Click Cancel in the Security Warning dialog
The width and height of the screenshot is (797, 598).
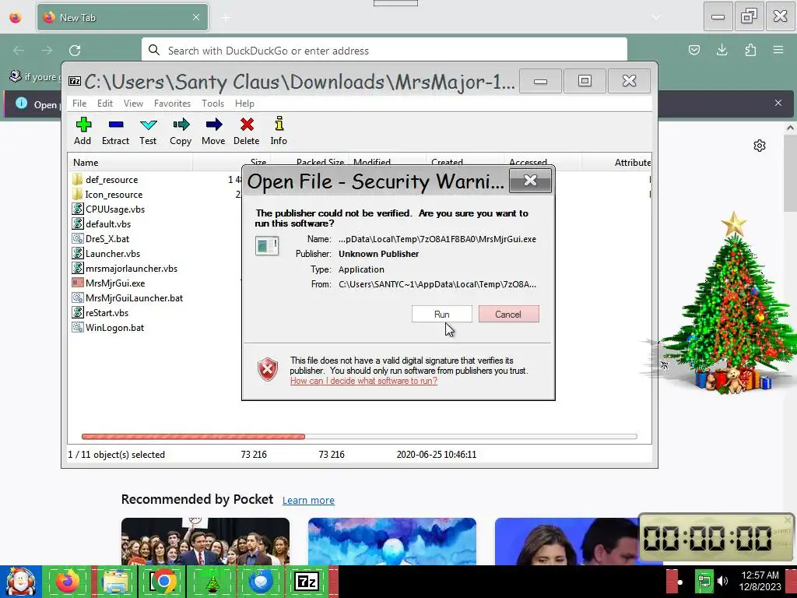(508, 315)
